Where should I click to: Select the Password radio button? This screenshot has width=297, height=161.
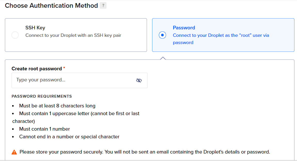162,35
